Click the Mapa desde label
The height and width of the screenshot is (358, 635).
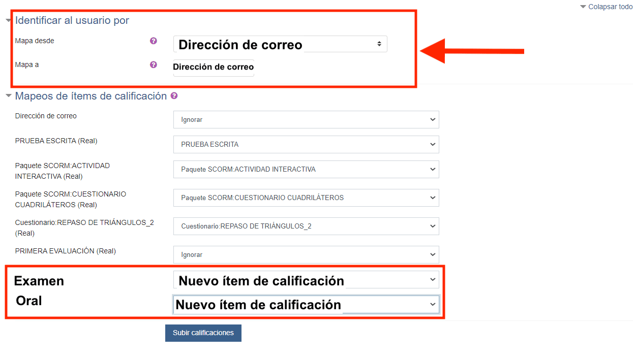[x=35, y=41]
